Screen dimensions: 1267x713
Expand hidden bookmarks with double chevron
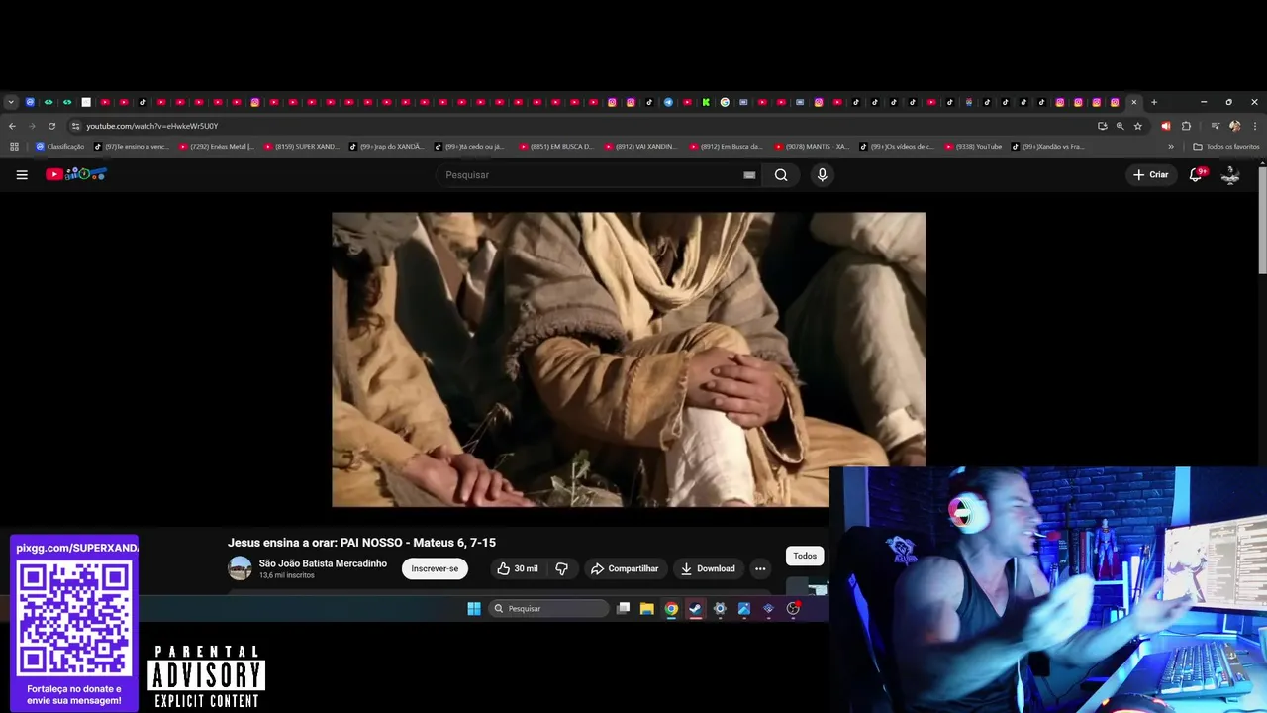coord(1171,146)
